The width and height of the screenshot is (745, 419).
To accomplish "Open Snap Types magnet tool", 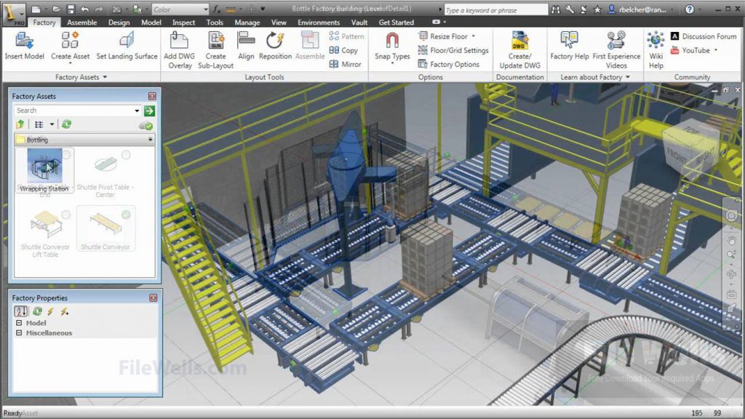I will (x=392, y=47).
